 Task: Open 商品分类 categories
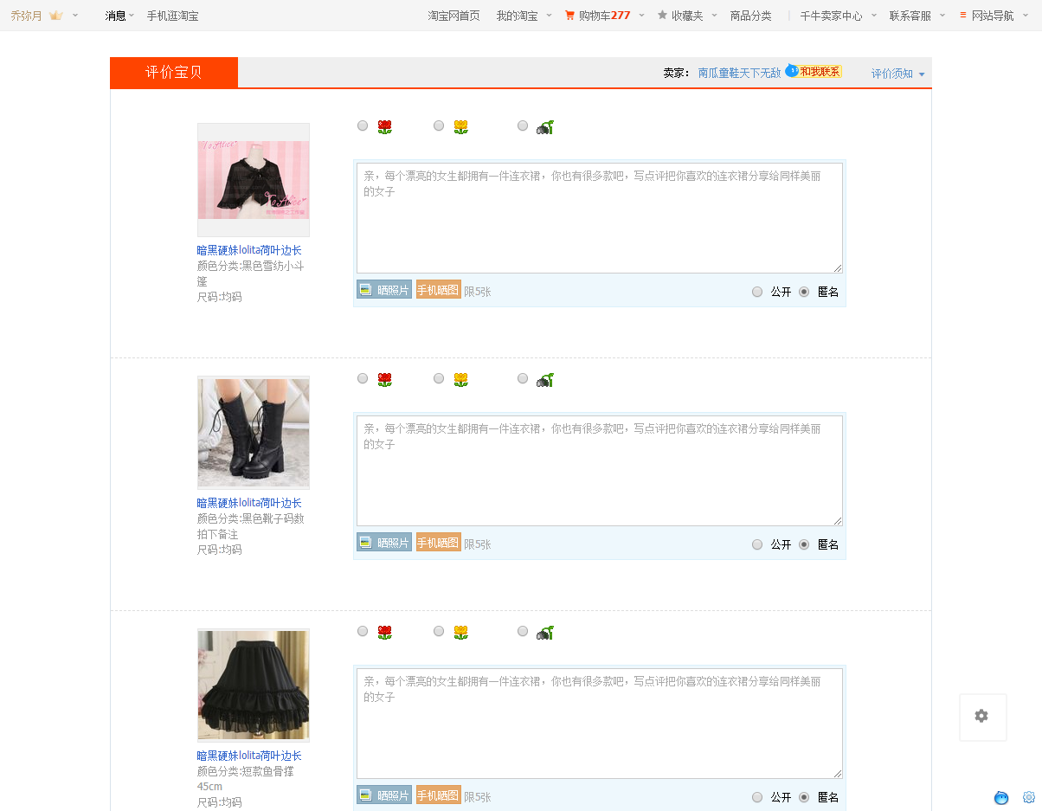click(750, 16)
